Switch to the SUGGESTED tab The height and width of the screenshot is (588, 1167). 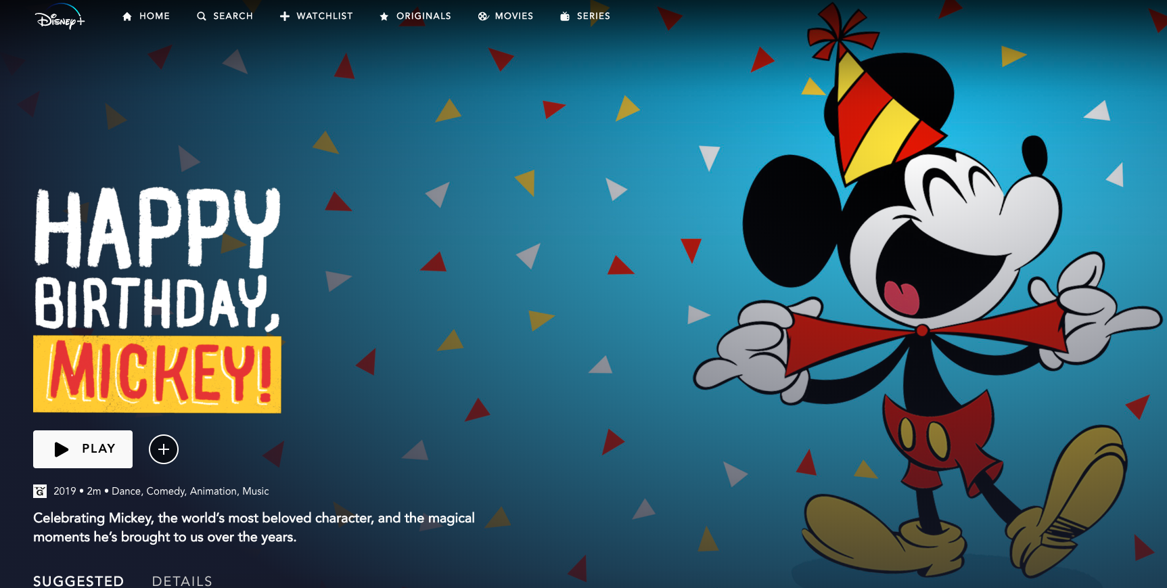coord(78,581)
